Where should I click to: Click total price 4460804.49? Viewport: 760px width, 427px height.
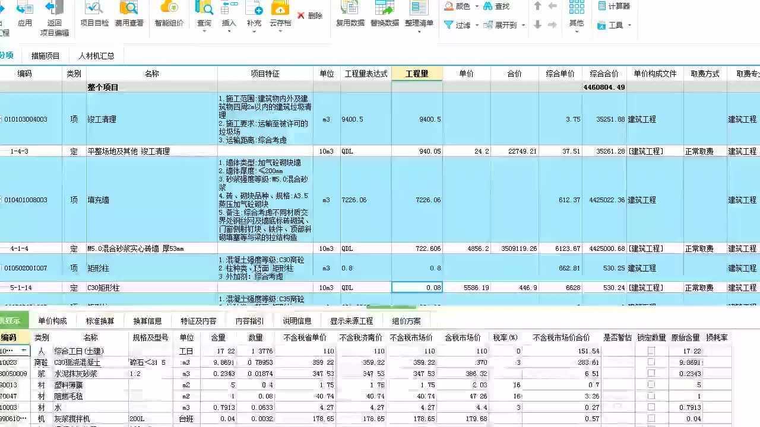(604, 87)
